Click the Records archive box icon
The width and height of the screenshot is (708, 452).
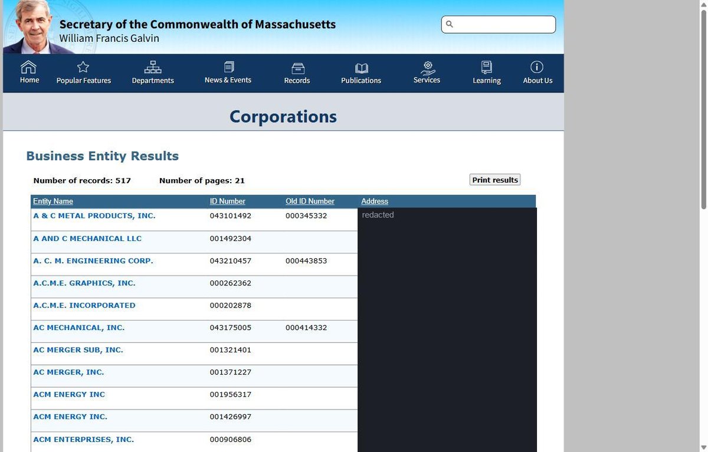[x=298, y=68]
